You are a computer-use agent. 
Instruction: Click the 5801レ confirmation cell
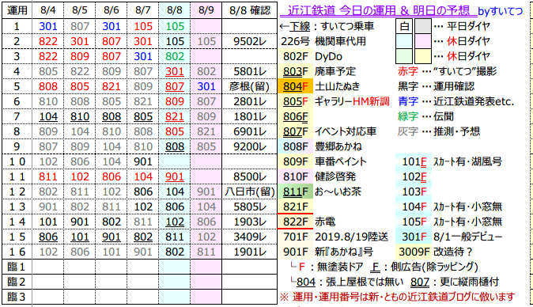250,71
